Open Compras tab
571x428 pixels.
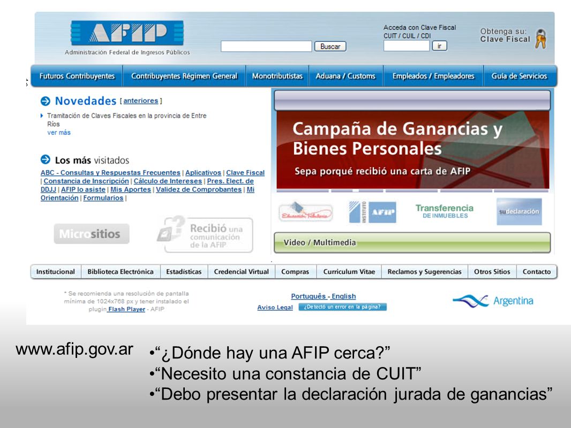point(295,272)
